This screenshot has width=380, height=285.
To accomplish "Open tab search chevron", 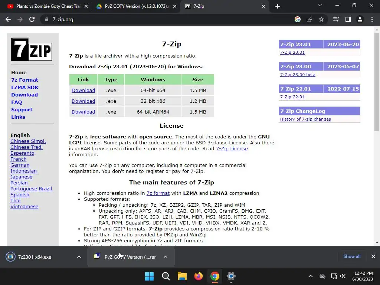I will point(320,5).
